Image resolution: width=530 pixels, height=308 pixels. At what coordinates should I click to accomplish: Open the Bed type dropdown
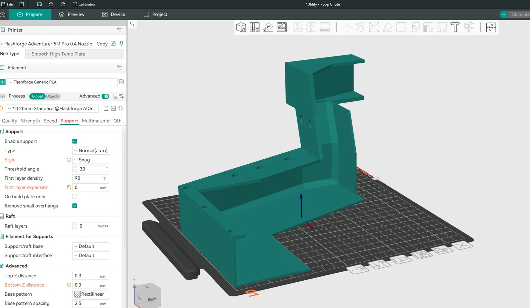point(74,54)
